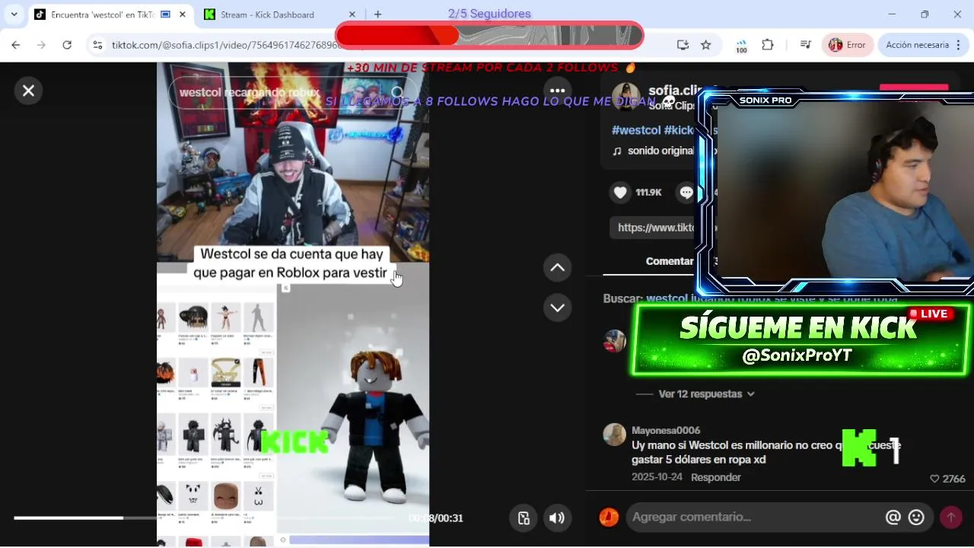The width and height of the screenshot is (974, 548).
Task: Bookmark this page with star icon
Action: [705, 45]
